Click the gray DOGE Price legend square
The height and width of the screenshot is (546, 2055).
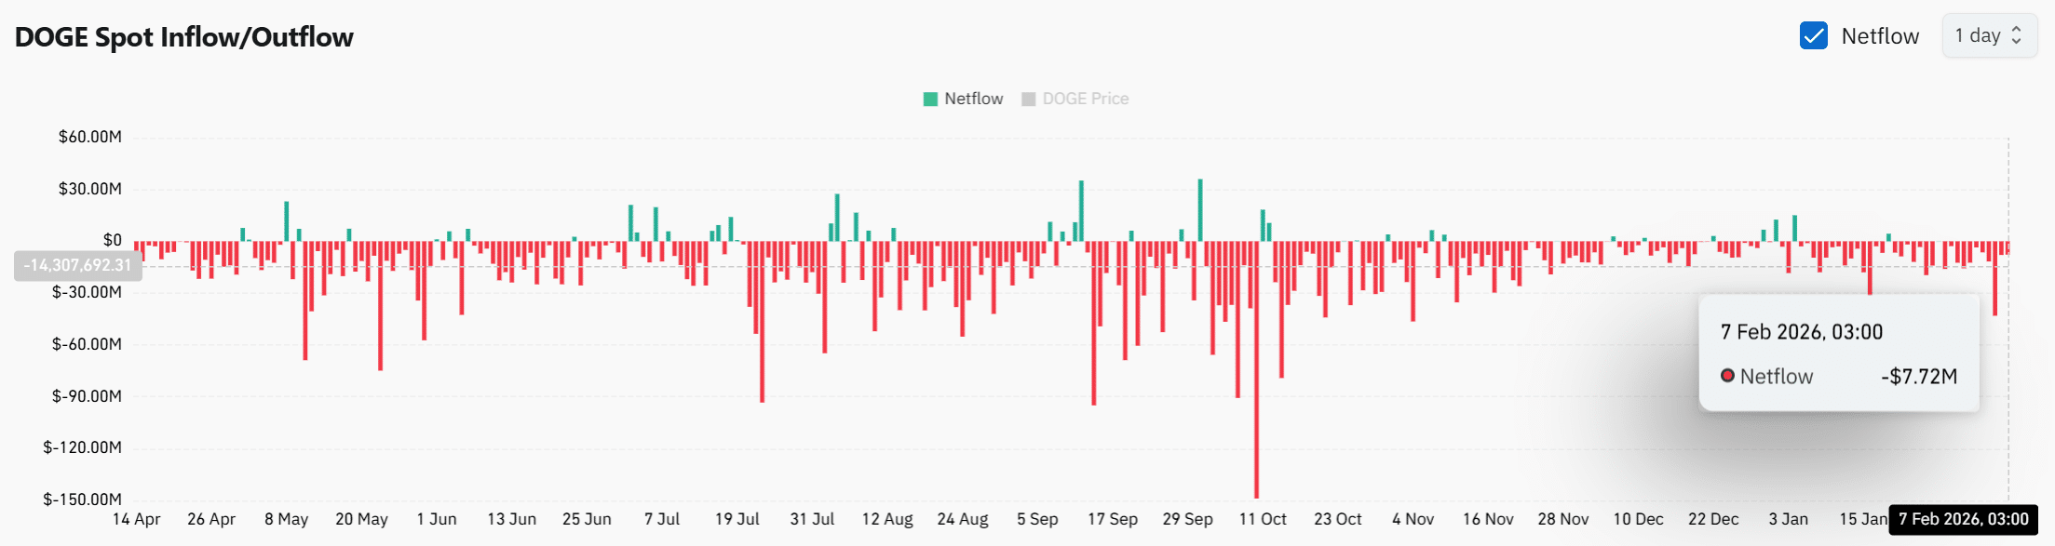coord(1028,98)
